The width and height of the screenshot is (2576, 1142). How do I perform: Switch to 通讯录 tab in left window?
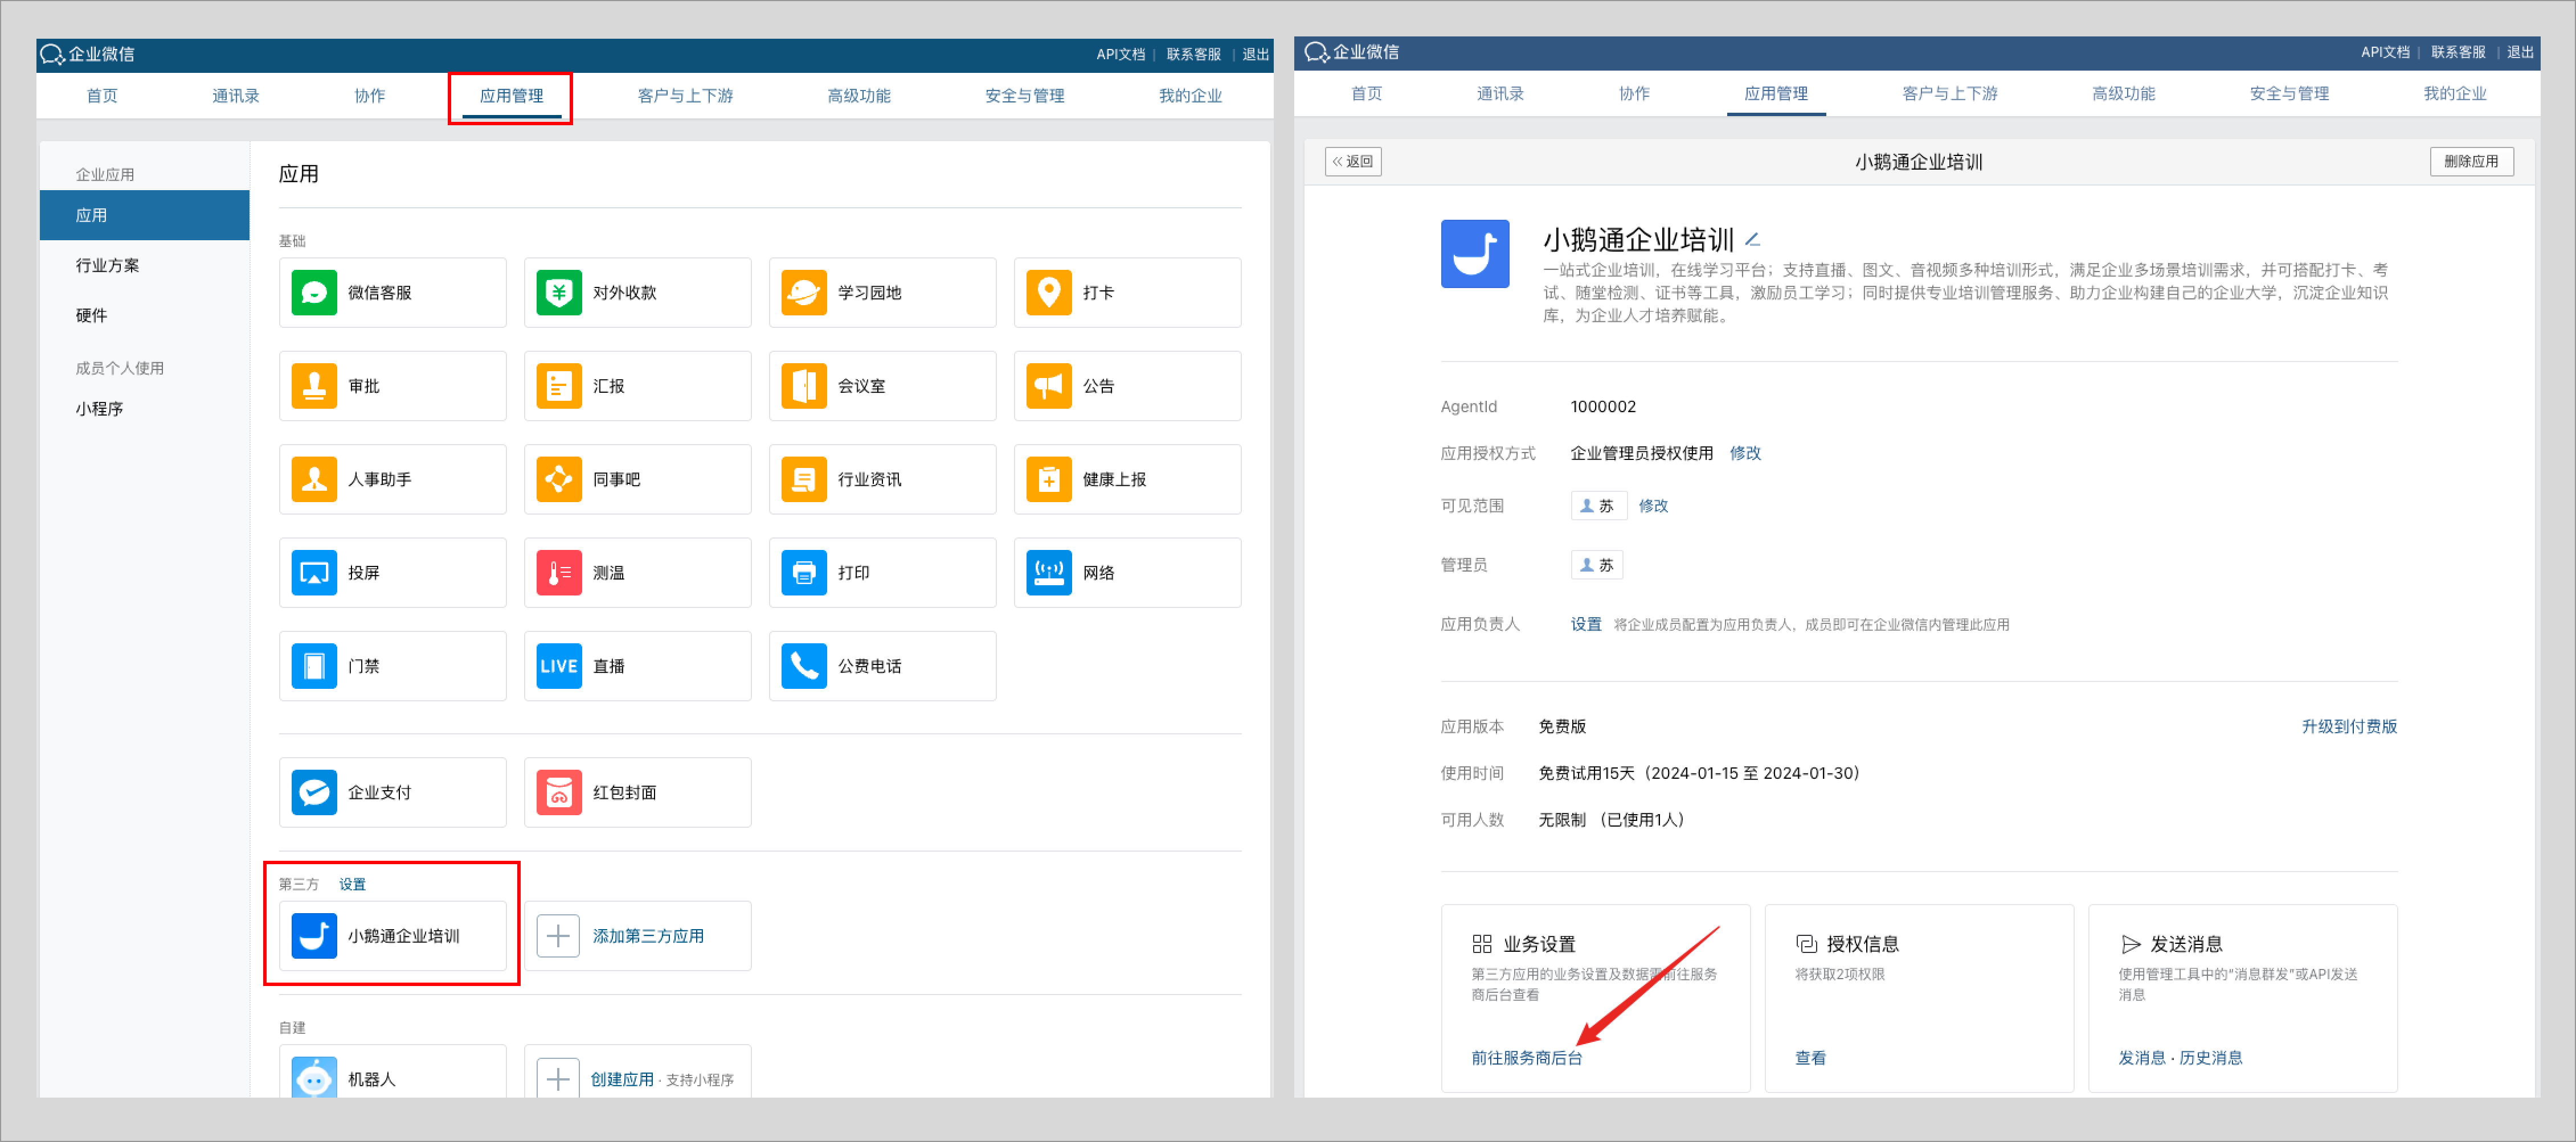(x=236, y=96)
